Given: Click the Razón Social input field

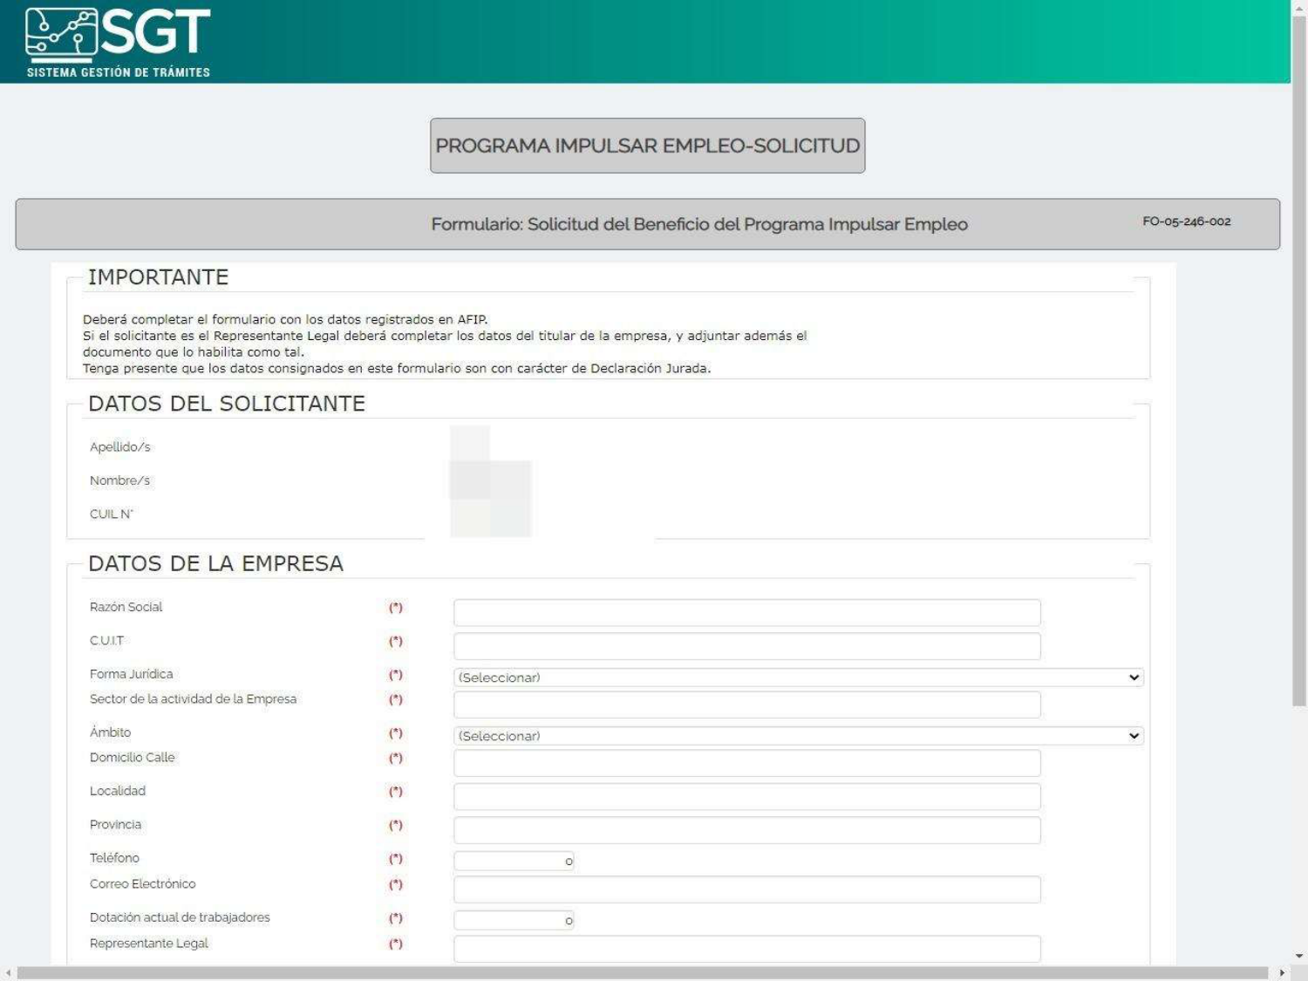Looking at the screenshot, I should point(746,612).
